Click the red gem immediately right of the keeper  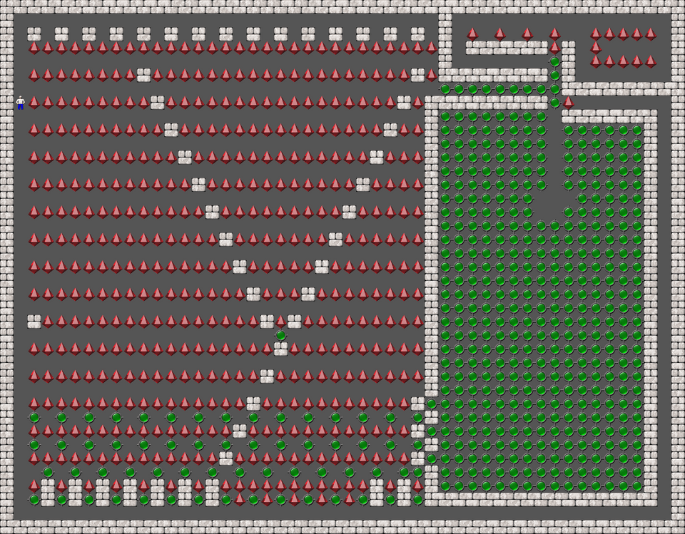coord(34,103)
